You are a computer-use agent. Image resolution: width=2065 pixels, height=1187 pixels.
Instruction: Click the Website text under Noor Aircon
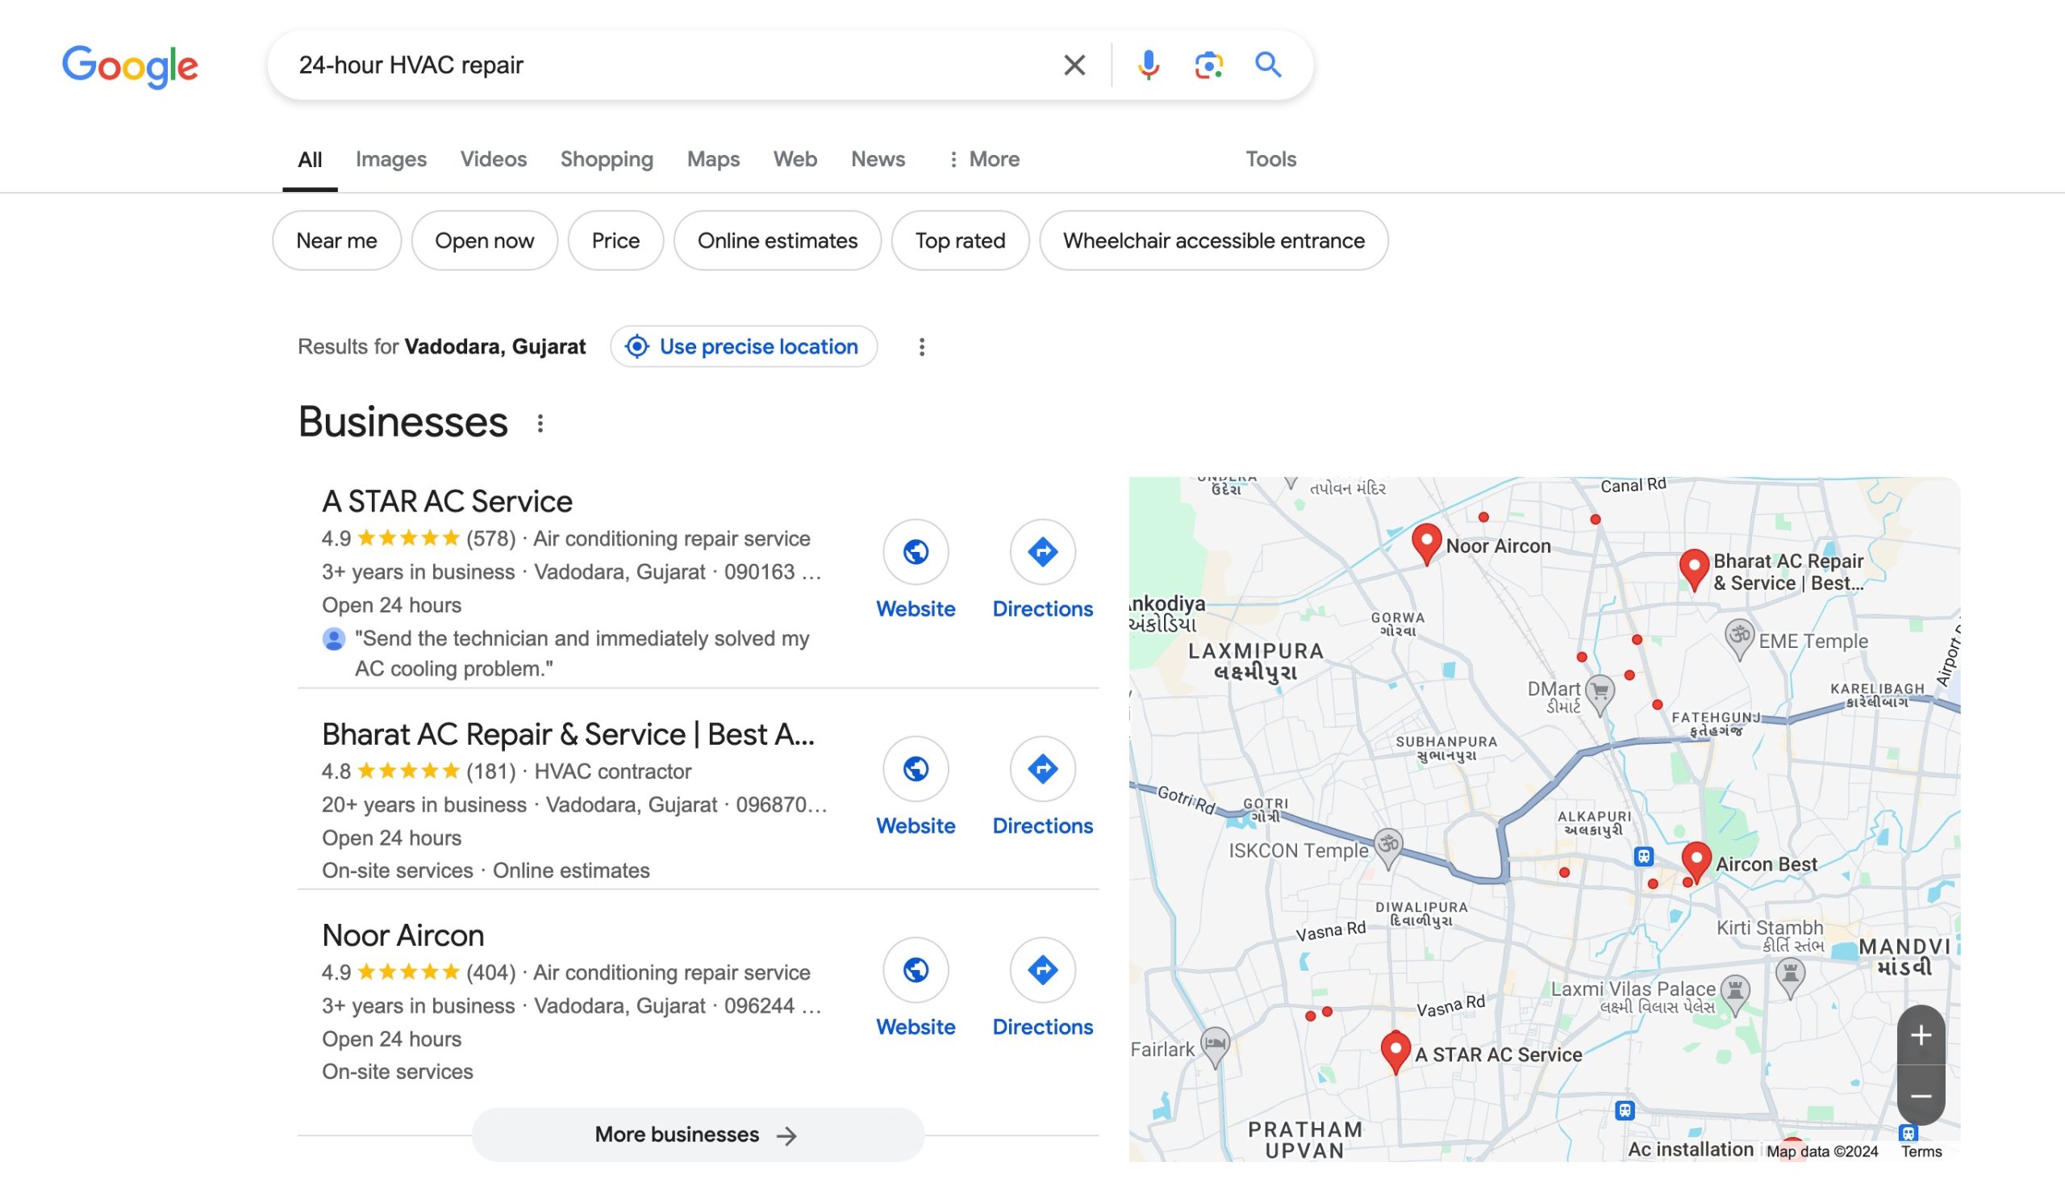[x=916, y=1026]
